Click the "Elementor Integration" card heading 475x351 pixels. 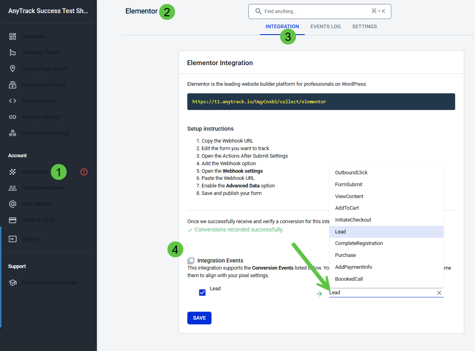(220, 63)
